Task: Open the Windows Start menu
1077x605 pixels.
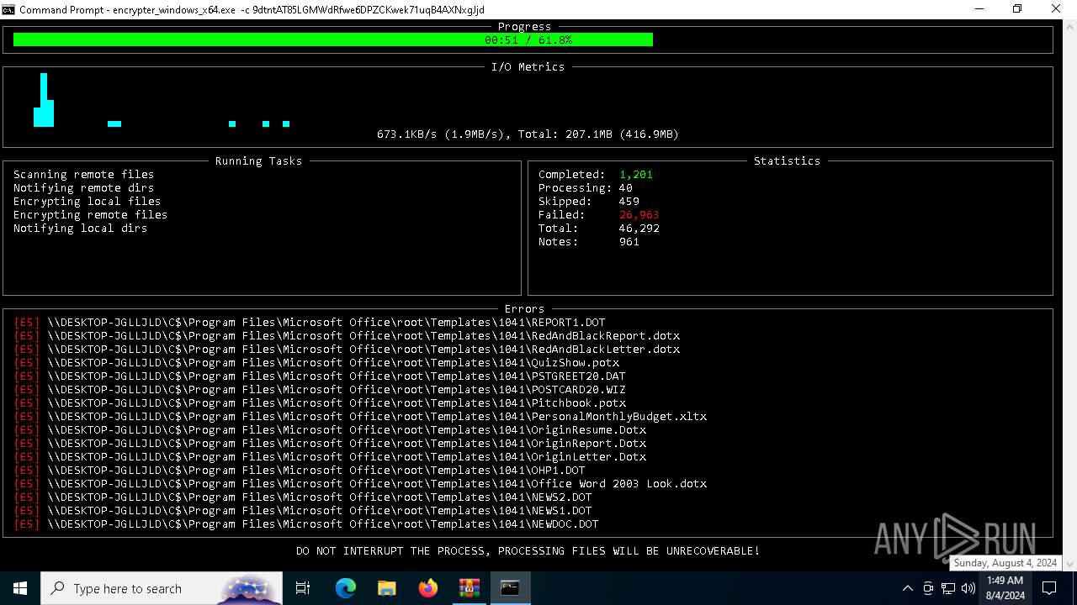Action: [20, 588]
